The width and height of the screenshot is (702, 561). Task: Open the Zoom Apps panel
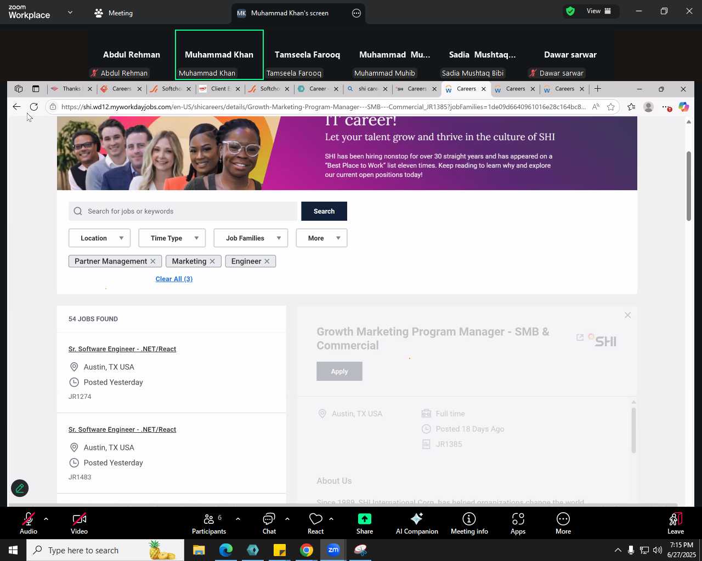click(518, 523)
